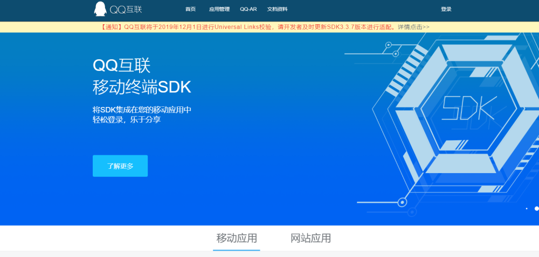Screen dimensions: 539x257
Task: Click the QQ penguin logo icon
Action: pos(100,9)
